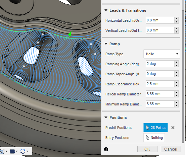Decrease Ramp Taper Angle with down arrow
The height and width of the screenshot is (157, 186).
pyautogui.click(x=177, y=75)
